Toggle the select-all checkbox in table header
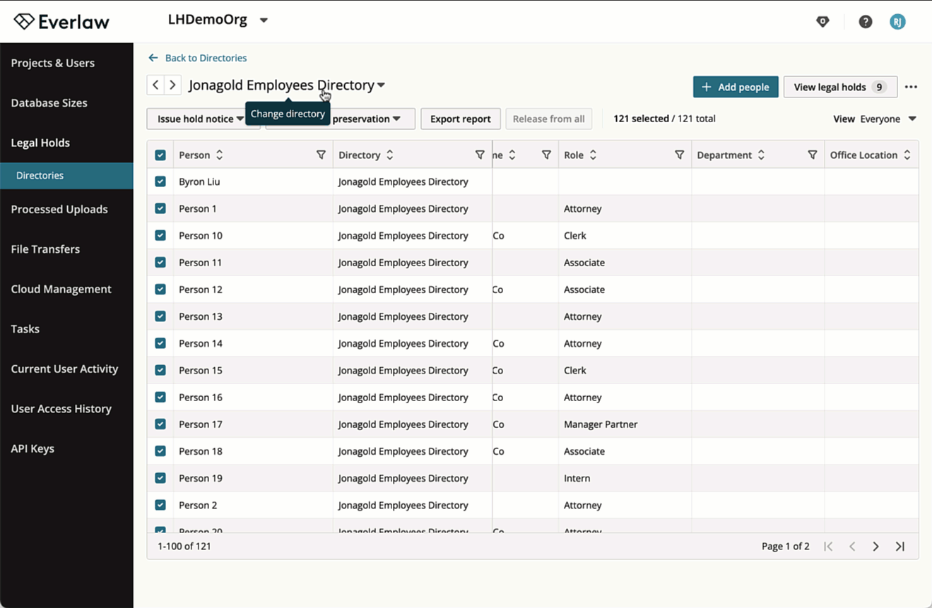 [x=160, y=155]
